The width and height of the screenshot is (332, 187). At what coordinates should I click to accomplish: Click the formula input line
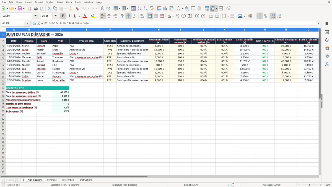pos(182,23)
